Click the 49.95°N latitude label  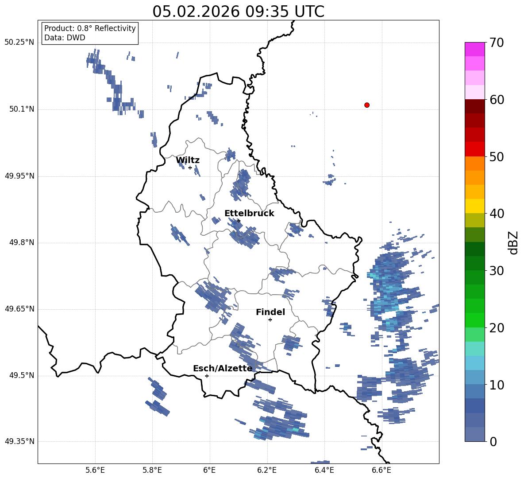tap(19, 176)
